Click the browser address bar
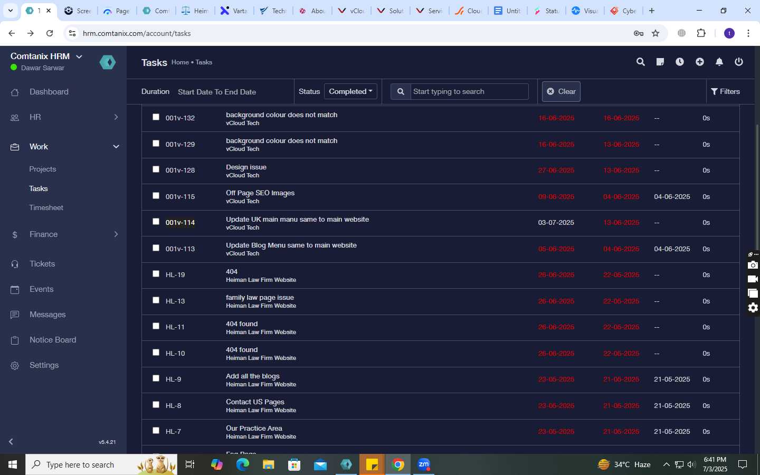Viewport: 760px width, 475px height. 354,33
